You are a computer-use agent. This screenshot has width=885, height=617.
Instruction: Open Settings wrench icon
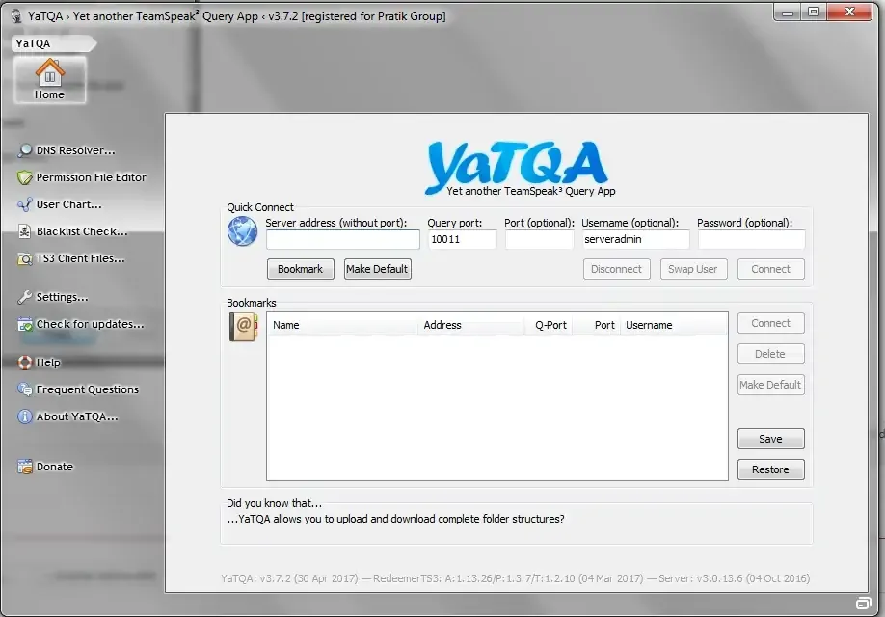25,297
